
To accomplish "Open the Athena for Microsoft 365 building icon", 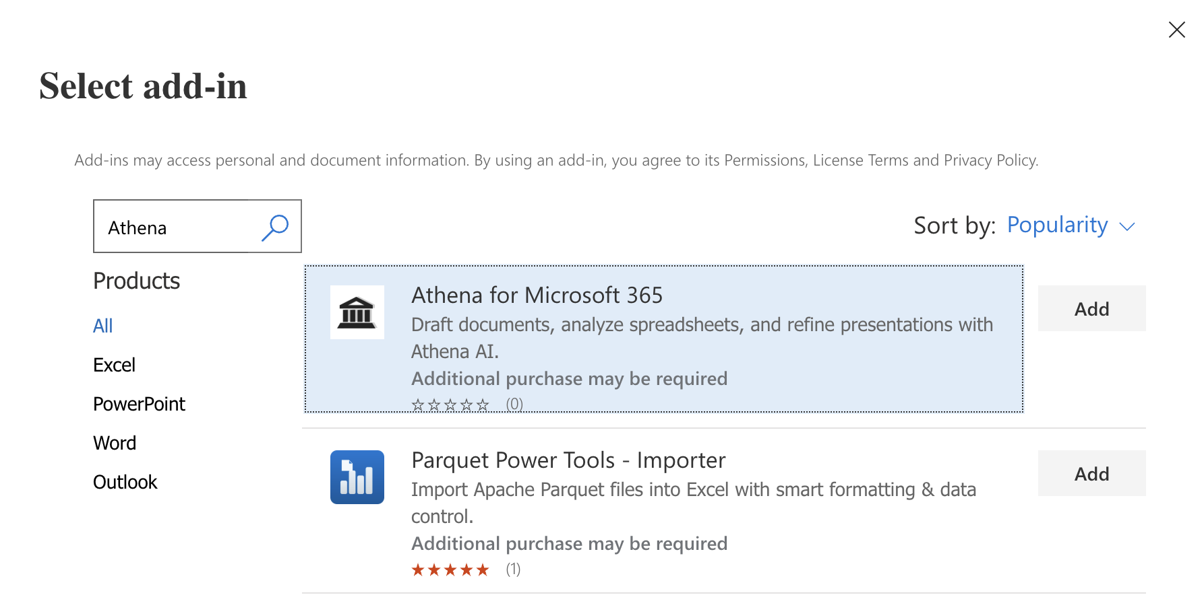I will (x=357, y=312).
